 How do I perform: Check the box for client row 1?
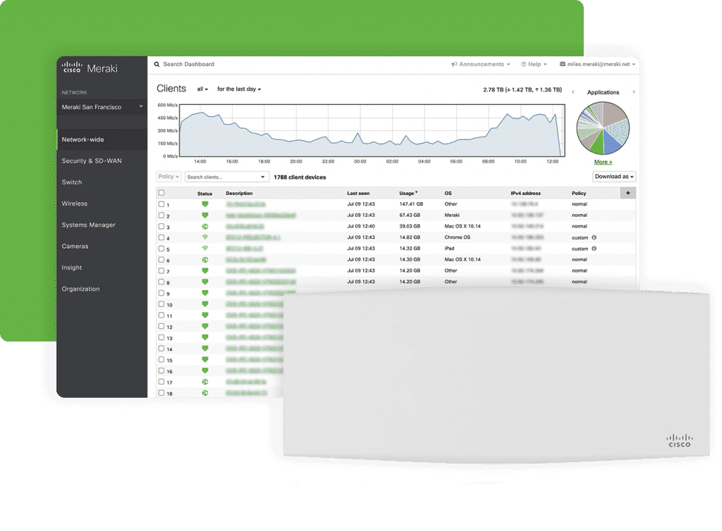tap(161, 204)
